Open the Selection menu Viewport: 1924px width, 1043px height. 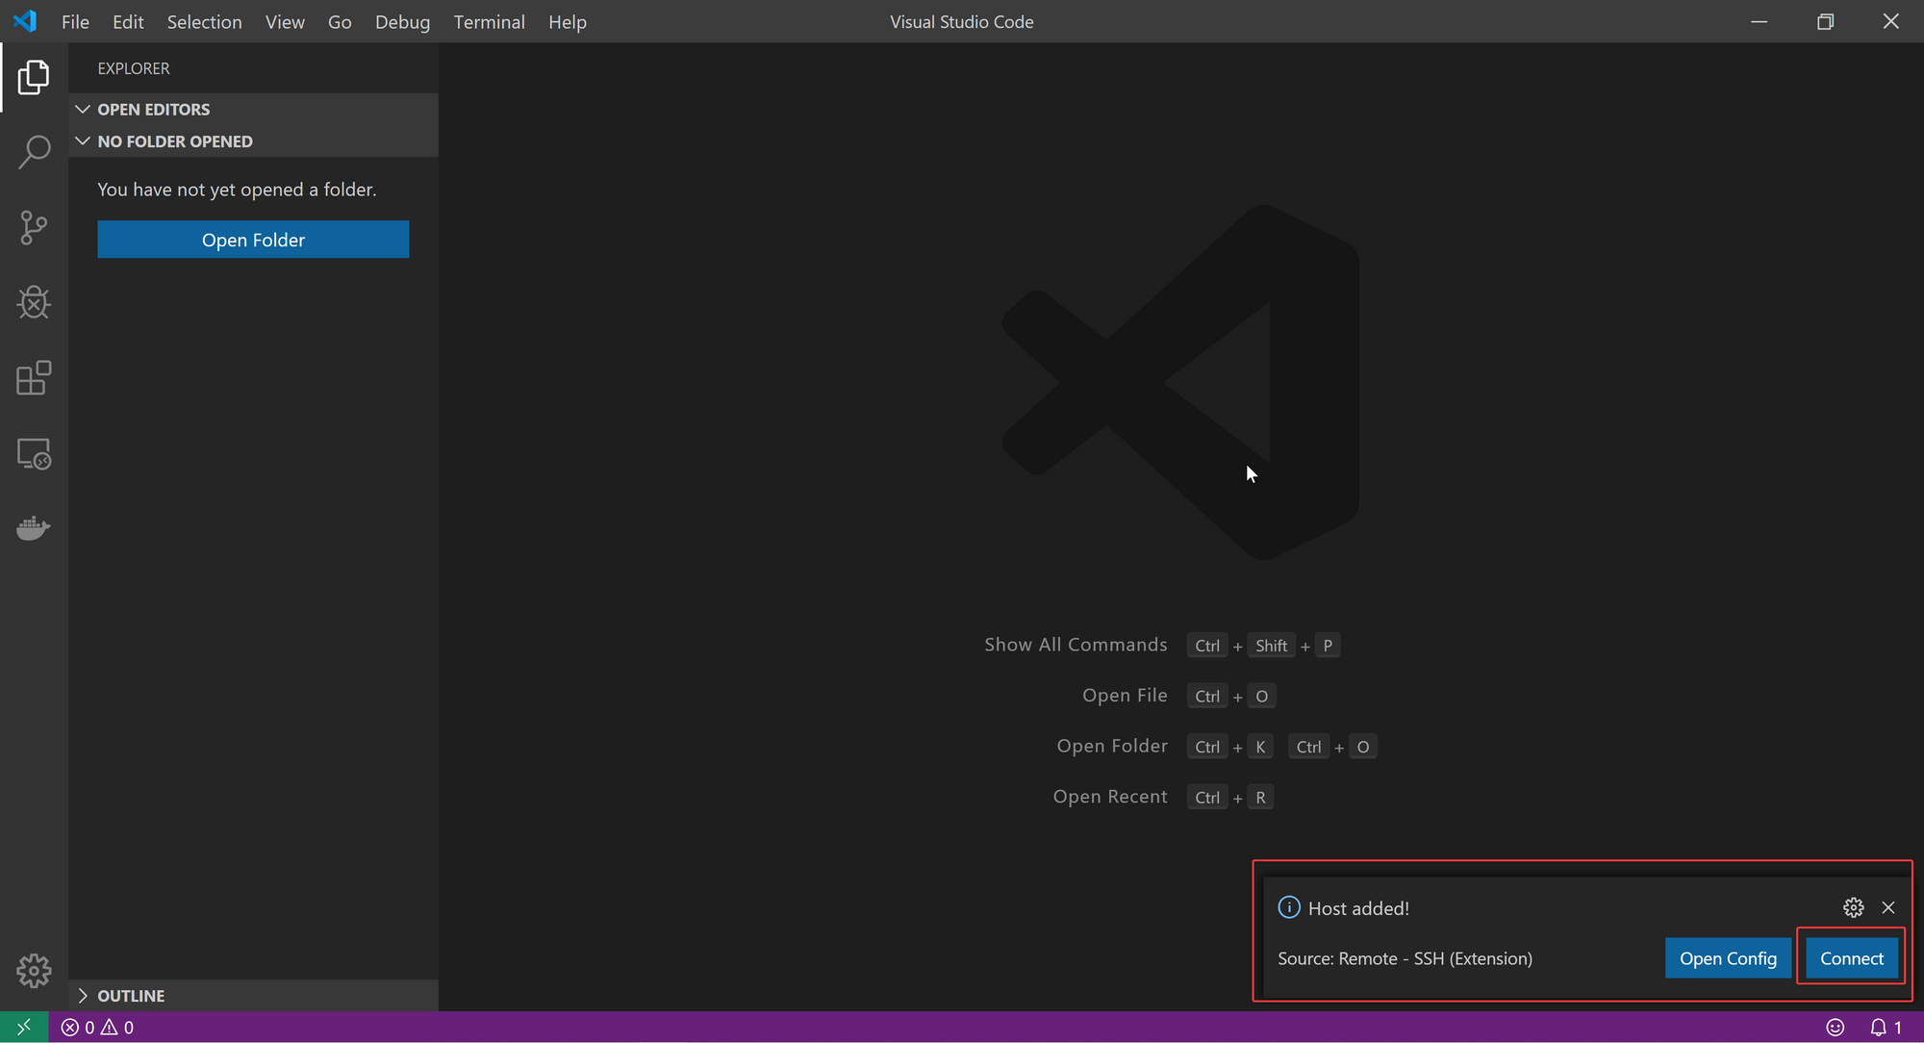[204, 21]
